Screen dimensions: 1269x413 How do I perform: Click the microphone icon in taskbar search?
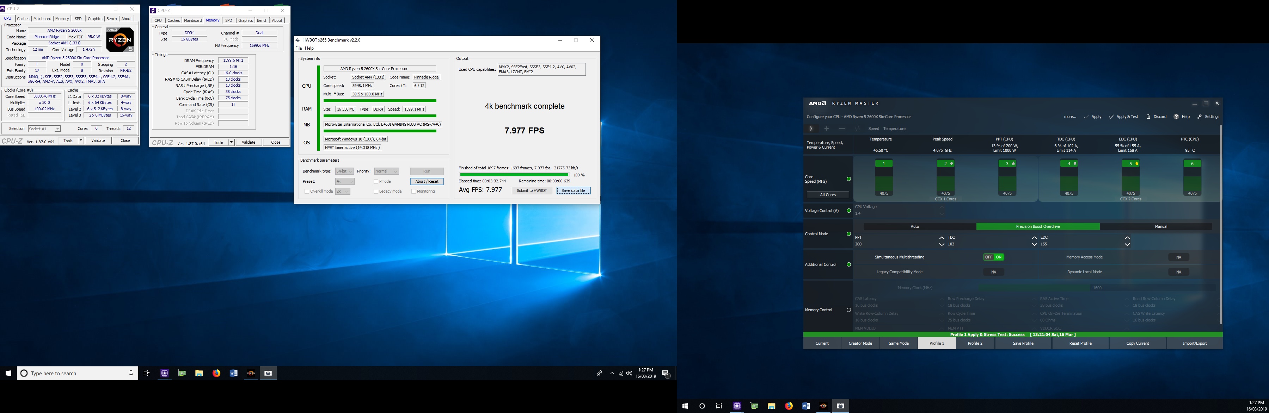[130, 373]
